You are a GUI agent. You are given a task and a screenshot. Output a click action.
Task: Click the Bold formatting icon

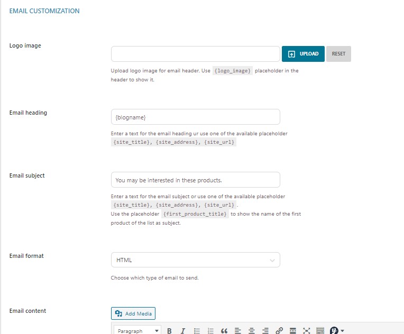[x=170, y=331]
